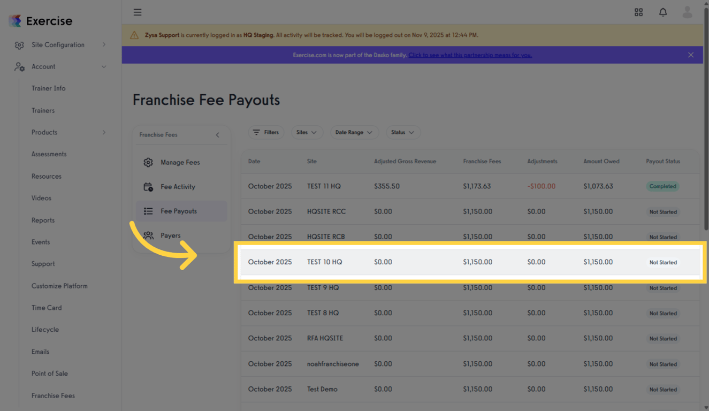Screen dimensions: 709x411
Task: Open the Status filter dropdown
Action: (x=403, y=132)
